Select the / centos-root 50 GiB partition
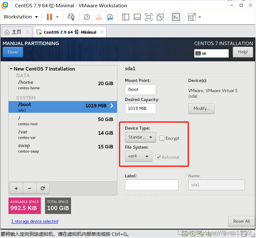256x238 pixels. [63, 121]
